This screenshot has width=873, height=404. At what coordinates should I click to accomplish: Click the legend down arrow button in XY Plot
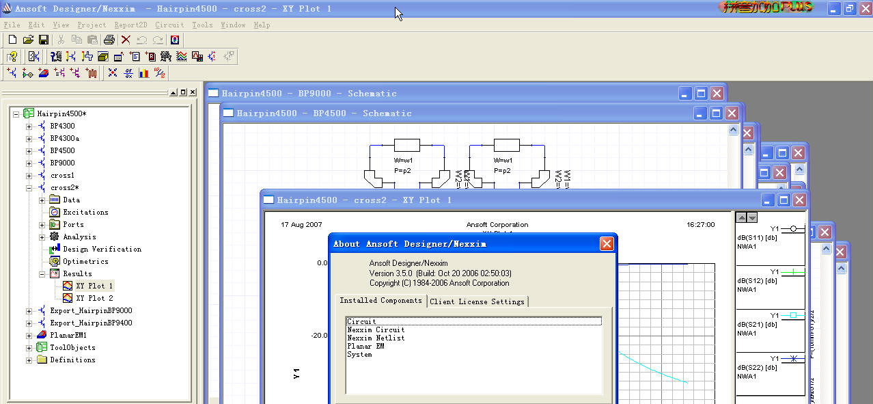pyautogui.click(x=752, y=217)
